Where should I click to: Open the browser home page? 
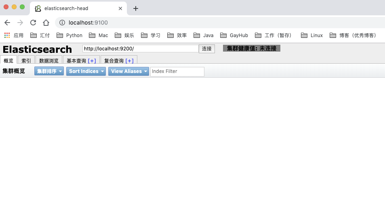pos(46,23)
